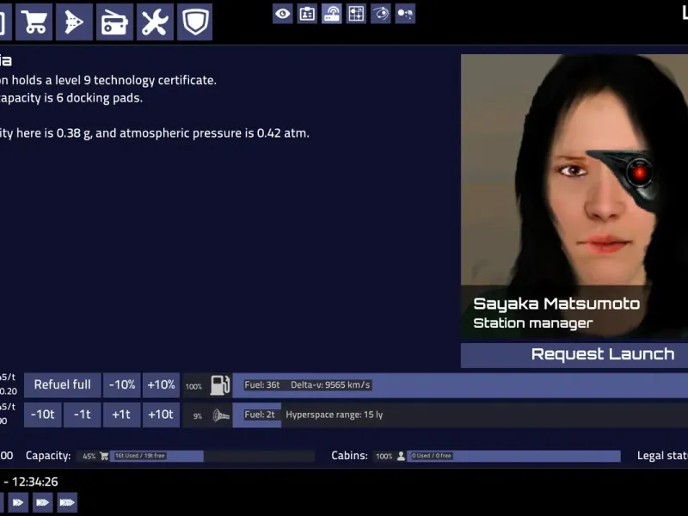Click the hyperdrive thruster icon
Screen dimensions: 688x516
tap(221, 415)
